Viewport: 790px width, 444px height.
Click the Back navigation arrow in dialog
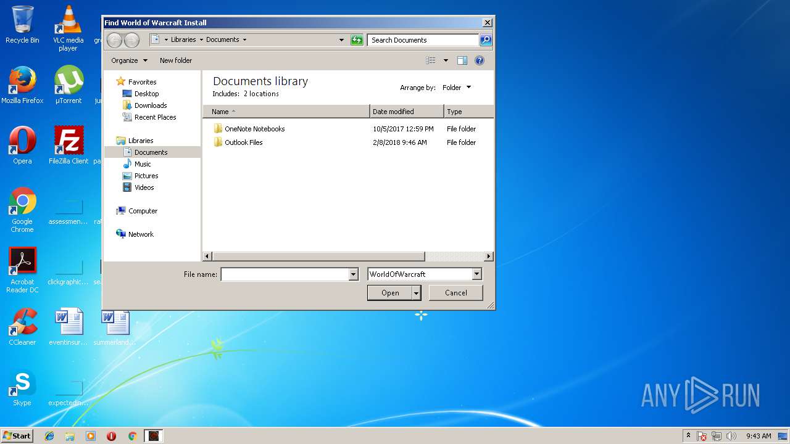(x=114, y=40)
